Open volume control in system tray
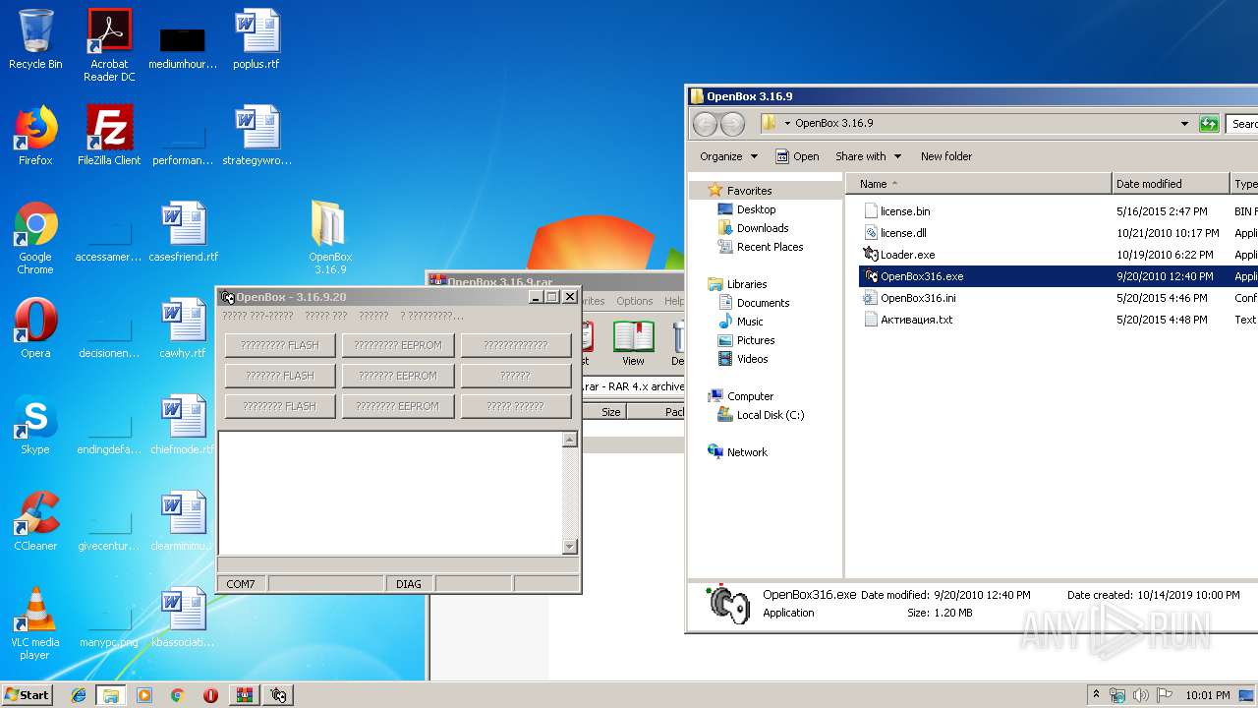This screenshot has height=708, width=1258. (1140, 695)
